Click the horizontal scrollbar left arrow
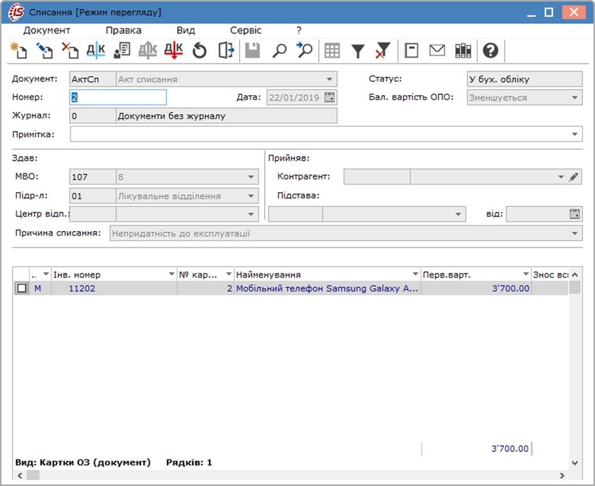The image size is (595, 486). click(x=20, y=475)
